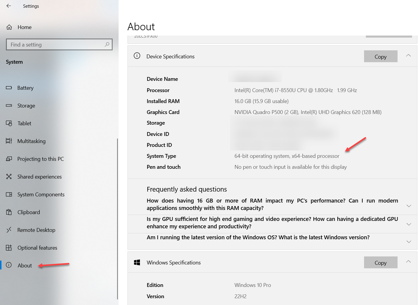Viewport: 418px width, 305px height.
Task: Click the Clipboard icon in sidebar
Action: (9, 212)
